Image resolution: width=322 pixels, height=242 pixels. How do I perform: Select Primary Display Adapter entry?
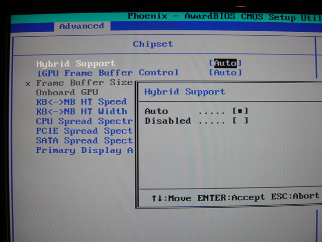(x=85, y=150)
